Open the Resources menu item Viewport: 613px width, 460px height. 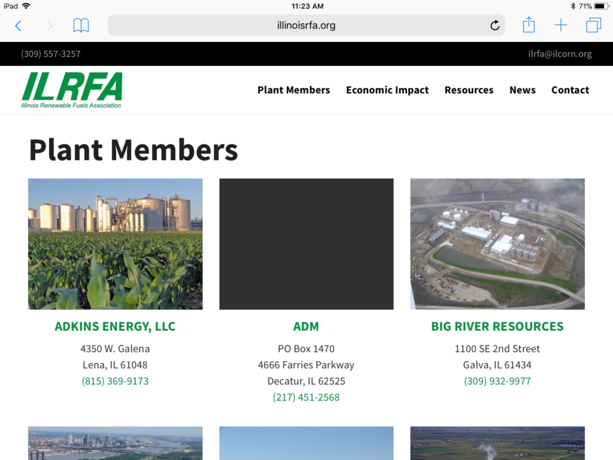(x=469, y=90)
